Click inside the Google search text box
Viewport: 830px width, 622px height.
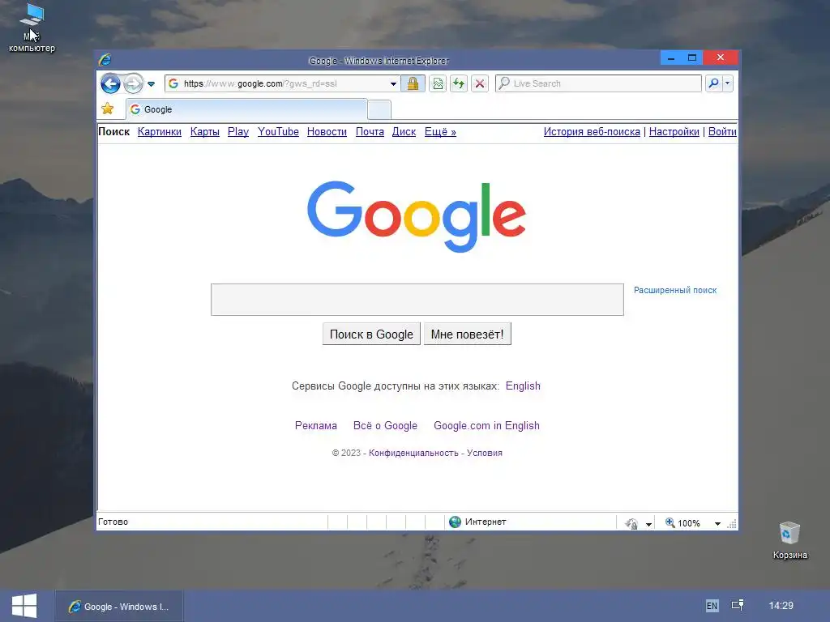point(417,300)
